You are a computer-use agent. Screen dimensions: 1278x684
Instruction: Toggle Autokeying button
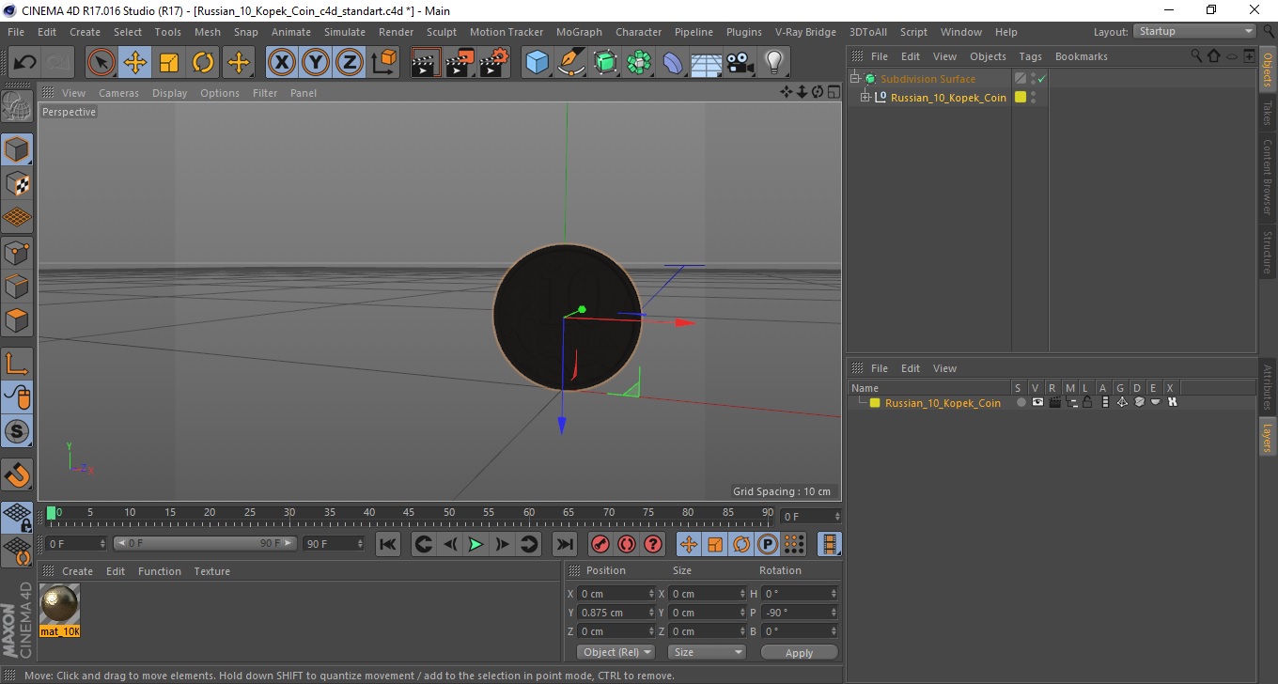626,544
